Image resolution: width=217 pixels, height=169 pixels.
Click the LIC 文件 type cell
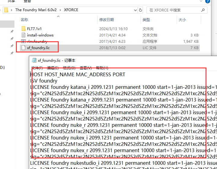pyautogui.click(x=150, y=48)
